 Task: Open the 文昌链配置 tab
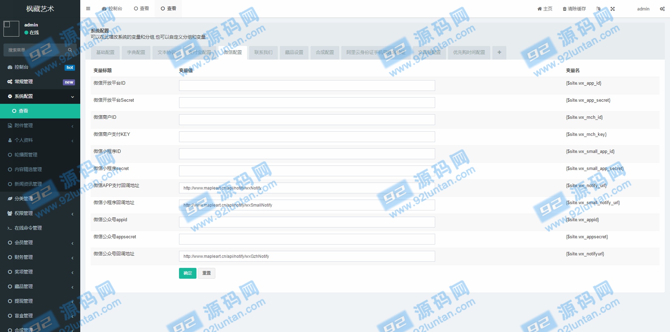click(x=429, y=52)
